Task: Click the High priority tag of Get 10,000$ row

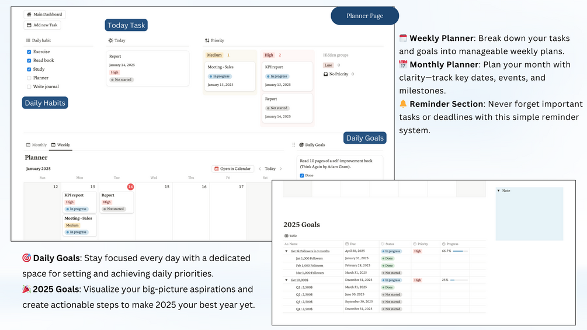Action: (x=418, y=280)
